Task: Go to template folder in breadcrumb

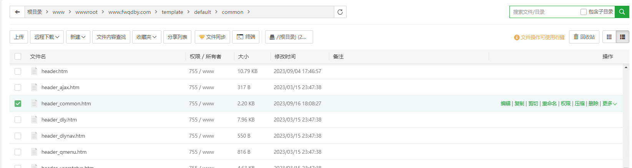Action: coord(172,12)
